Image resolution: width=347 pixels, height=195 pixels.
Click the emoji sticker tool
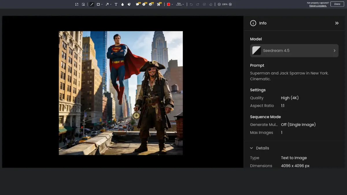pyautogui.click(x=151, y=4)
